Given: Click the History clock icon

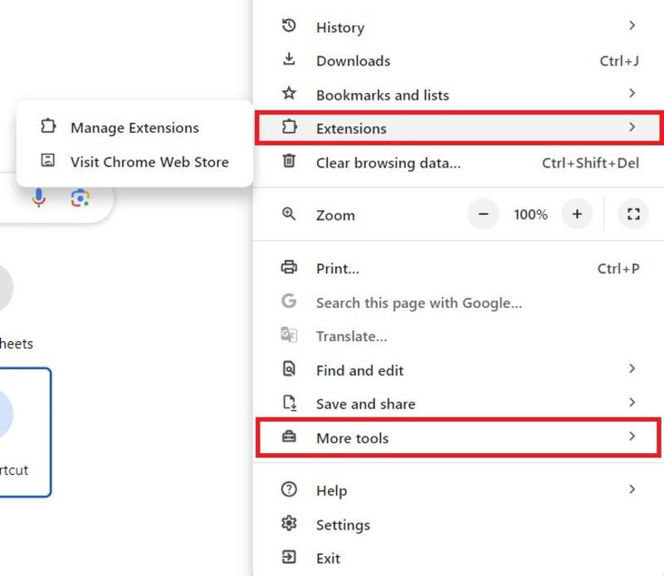Looking at the screenshot, I should click(289, 26).
